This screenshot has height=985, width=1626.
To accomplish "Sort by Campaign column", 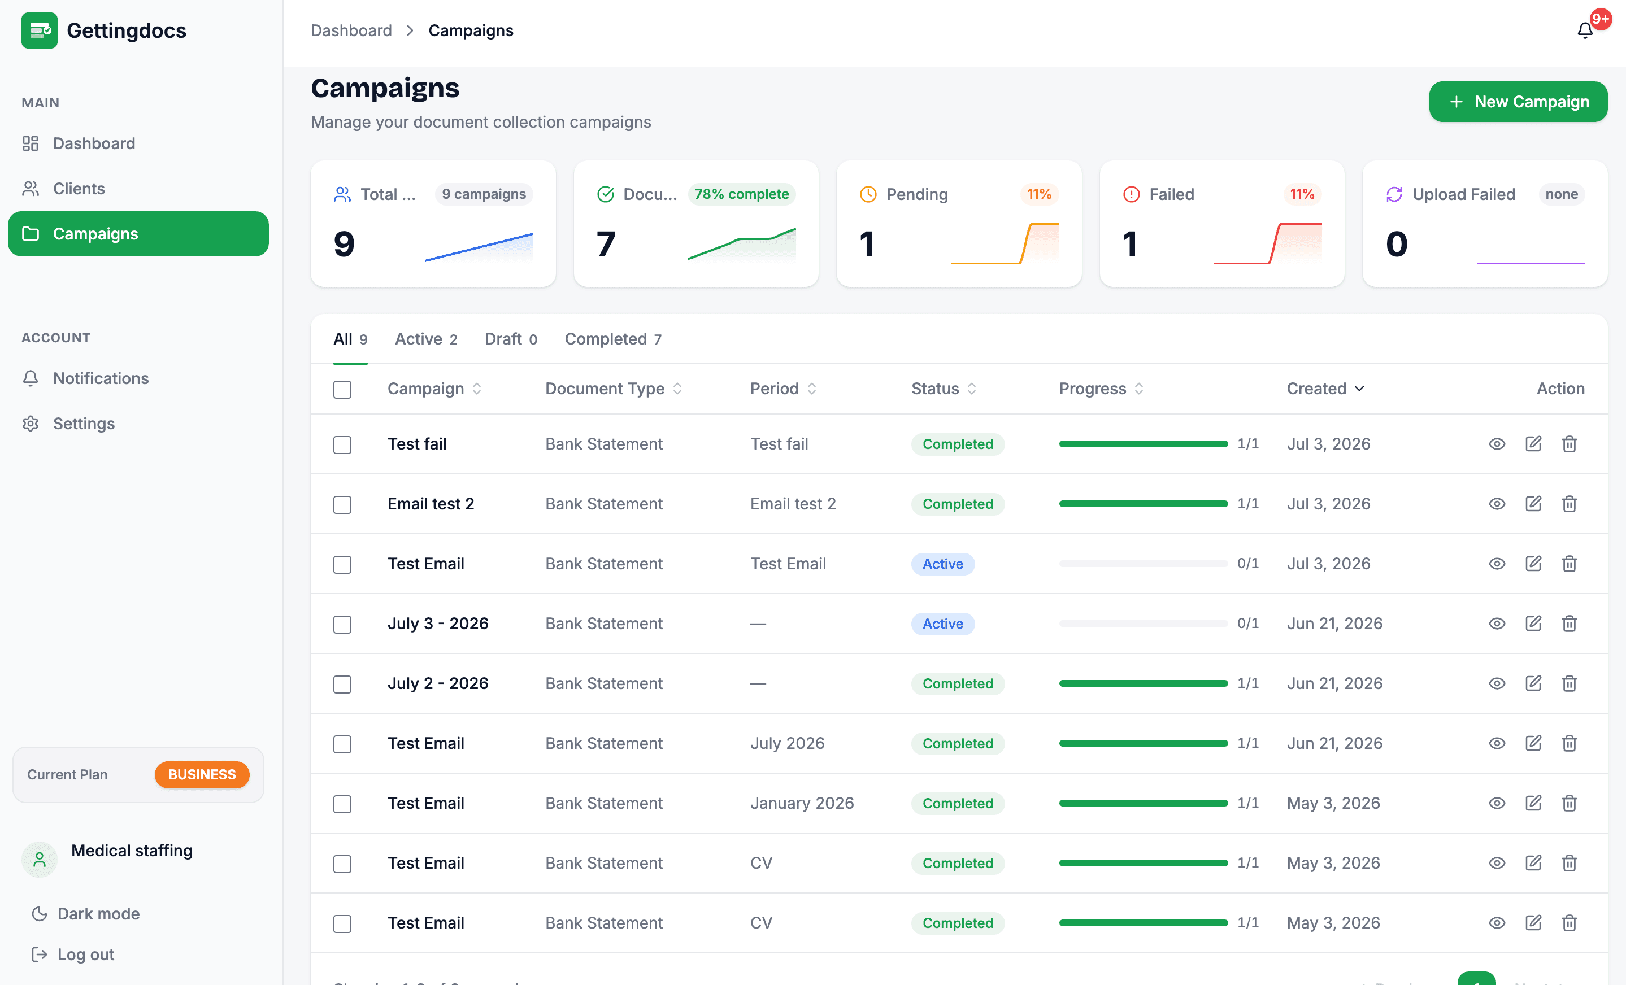I will coord(434,389).
